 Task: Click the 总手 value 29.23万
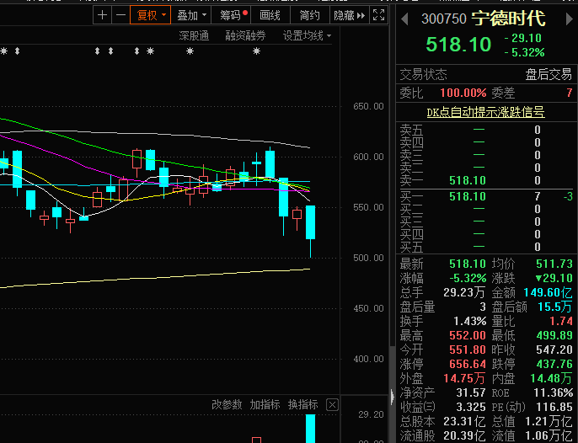[x=464, y=292]
